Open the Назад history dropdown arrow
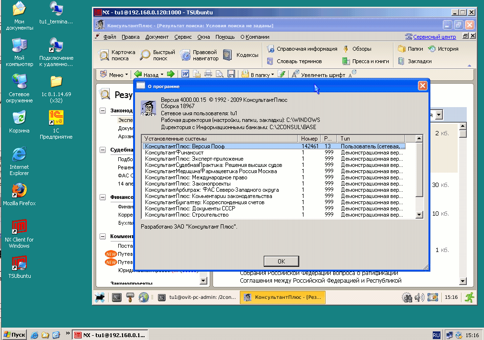This screenshot has height=340, width=484. (x=162, y=75)
